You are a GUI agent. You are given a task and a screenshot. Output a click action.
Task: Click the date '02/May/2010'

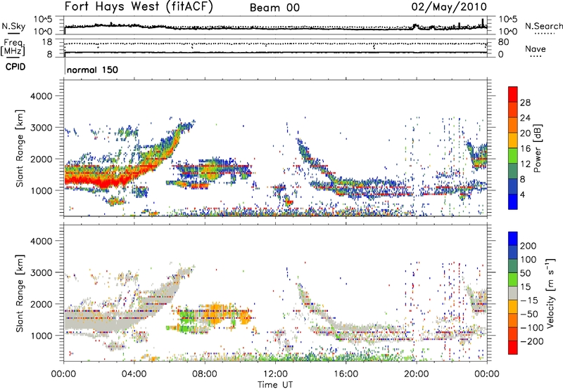[x=449, y=7]
